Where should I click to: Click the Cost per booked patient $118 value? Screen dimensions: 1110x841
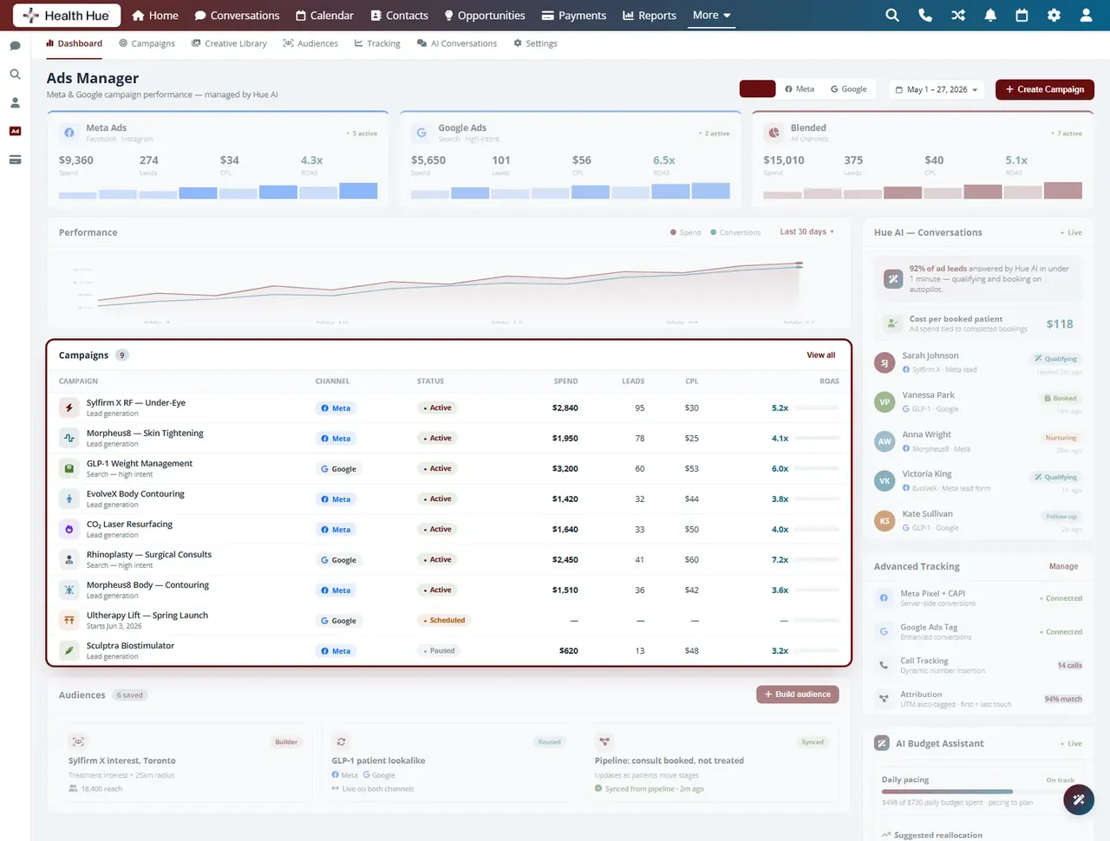(x=1059, y=324)
